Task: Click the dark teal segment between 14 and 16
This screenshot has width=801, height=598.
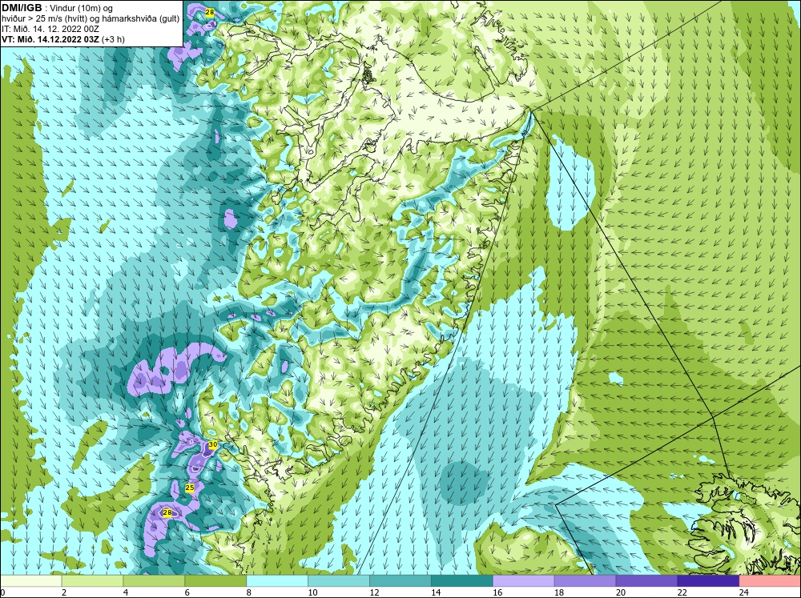Action: 462,581
